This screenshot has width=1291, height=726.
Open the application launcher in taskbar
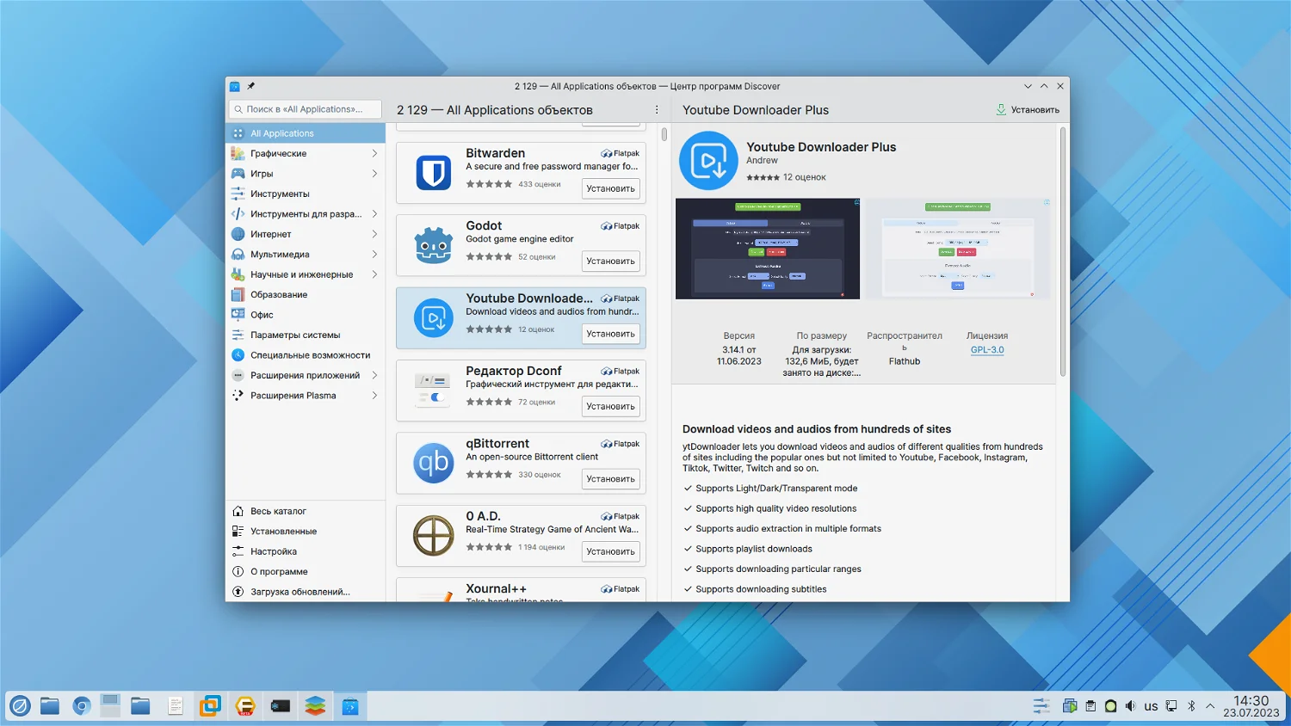20,706
